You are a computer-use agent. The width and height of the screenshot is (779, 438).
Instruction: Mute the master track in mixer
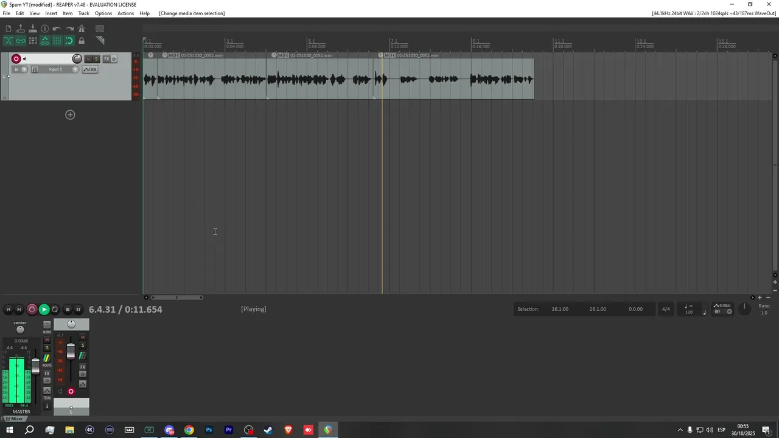tap(47, 339)
